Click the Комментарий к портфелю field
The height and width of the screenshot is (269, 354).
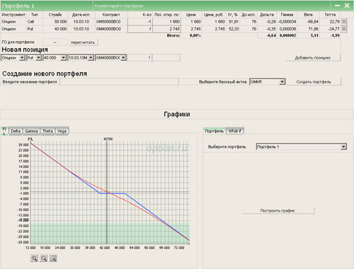[212, 6]
